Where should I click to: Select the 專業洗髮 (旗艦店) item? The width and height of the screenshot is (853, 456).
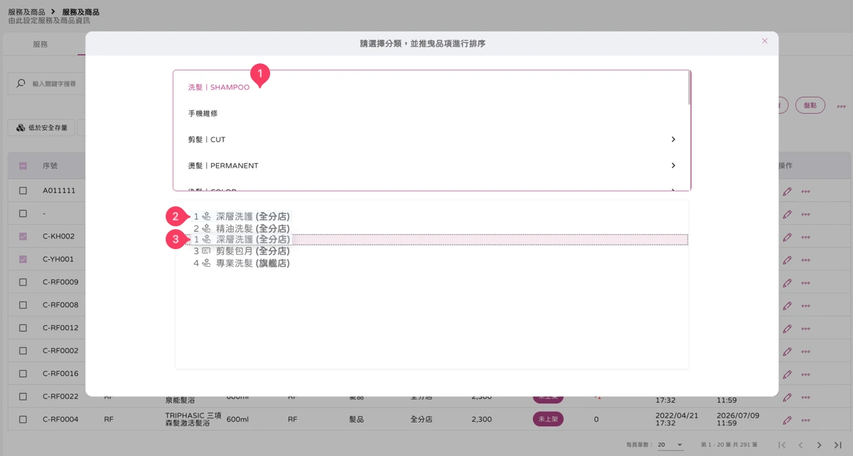tap(242, 263)
